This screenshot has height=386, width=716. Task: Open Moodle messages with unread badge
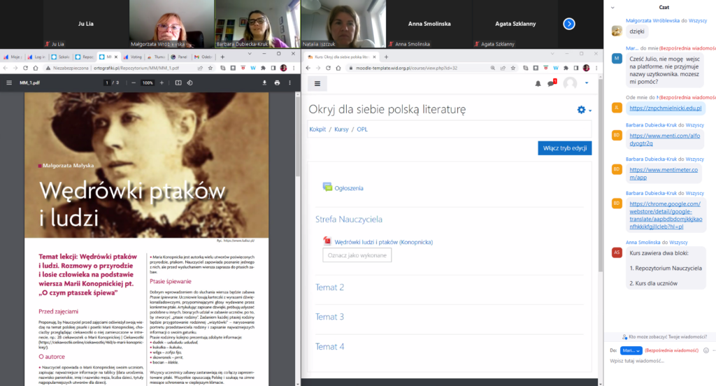(x=551, y=84)
